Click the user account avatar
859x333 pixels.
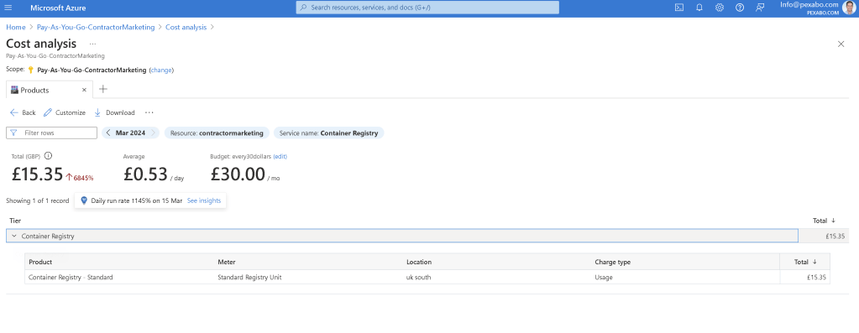tap(849, 8)
